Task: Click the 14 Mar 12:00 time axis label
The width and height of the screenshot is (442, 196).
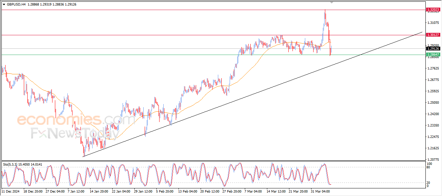Action: pos(276,191)
